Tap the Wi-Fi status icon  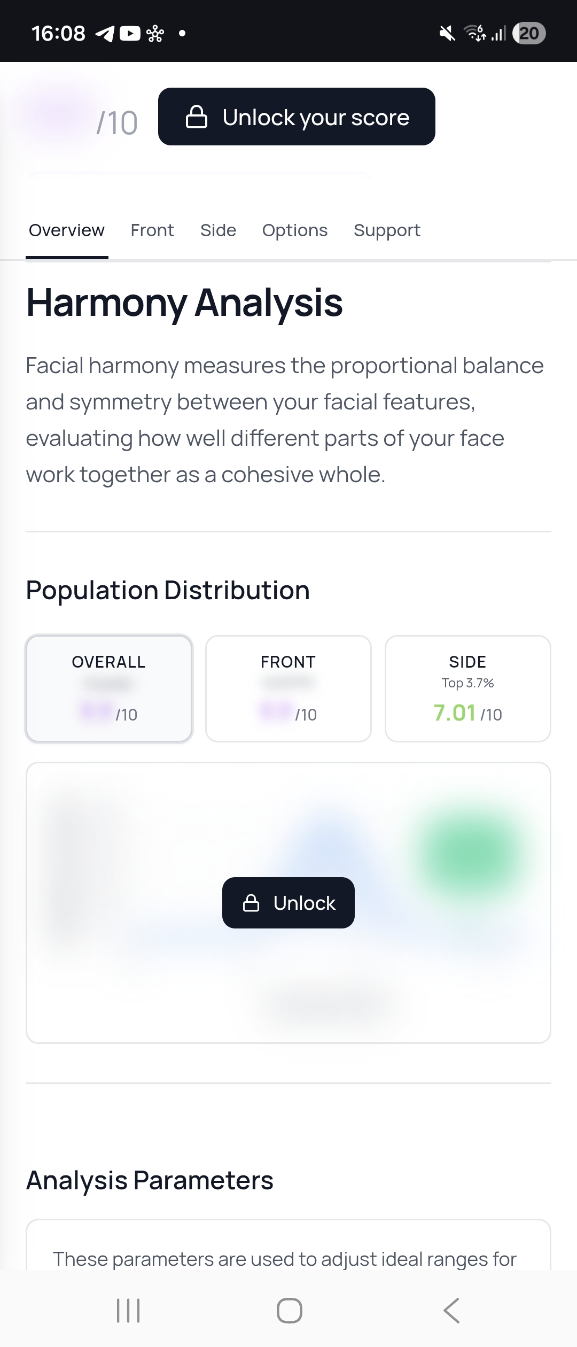(475, 33)
